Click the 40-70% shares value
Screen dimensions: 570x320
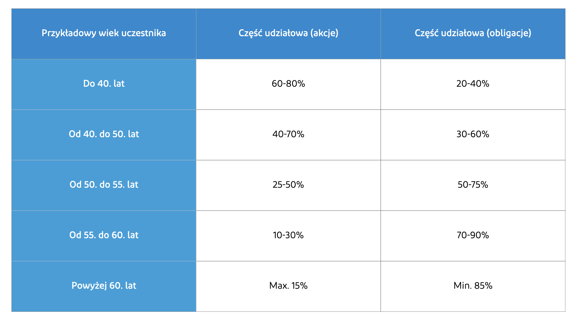pyautogui.click(x=288, y=134)
